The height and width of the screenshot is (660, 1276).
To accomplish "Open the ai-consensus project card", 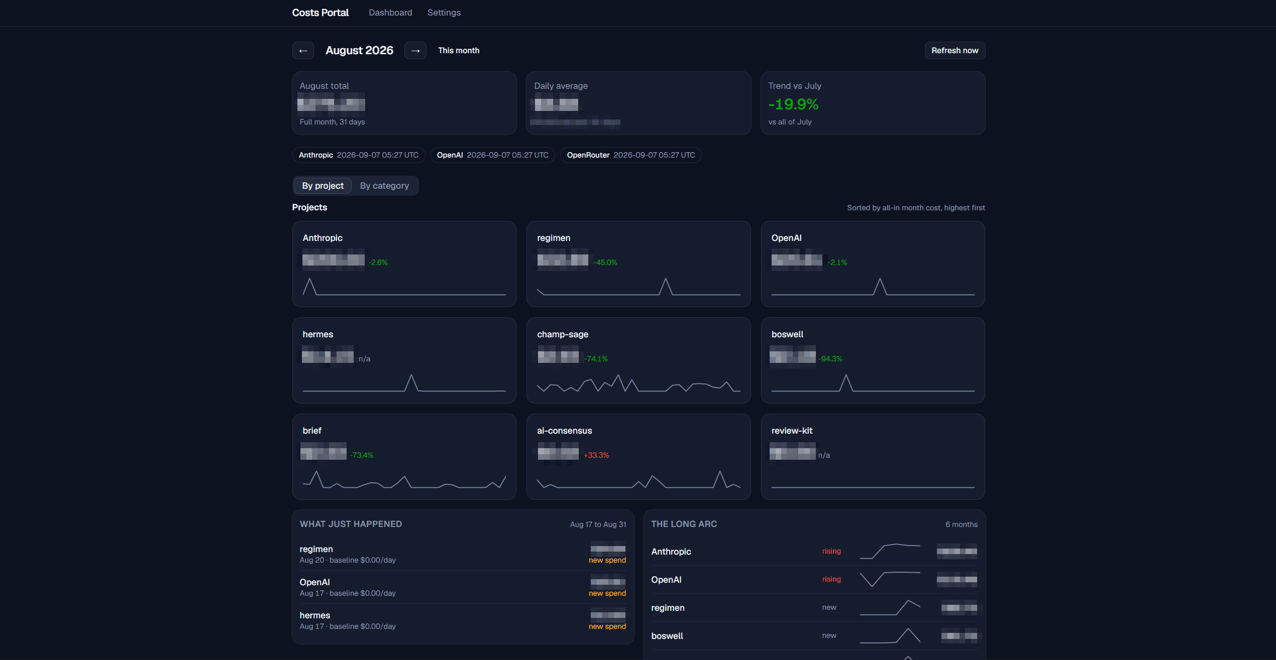I will click(639, 457).
